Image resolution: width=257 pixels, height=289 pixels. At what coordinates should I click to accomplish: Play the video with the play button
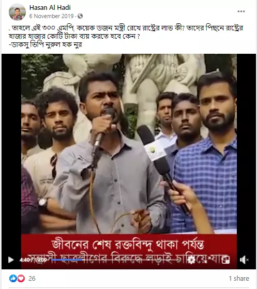pos(11,260)
